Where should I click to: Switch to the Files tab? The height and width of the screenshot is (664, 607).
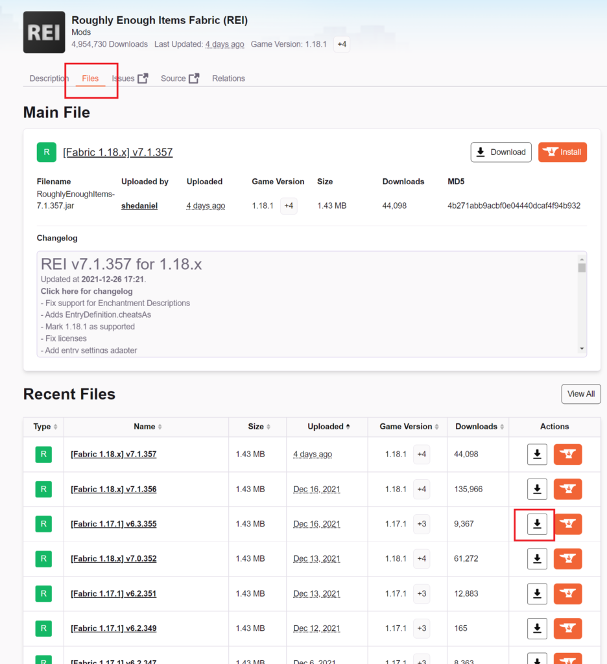pyautogui.click(x=90, y=78)
